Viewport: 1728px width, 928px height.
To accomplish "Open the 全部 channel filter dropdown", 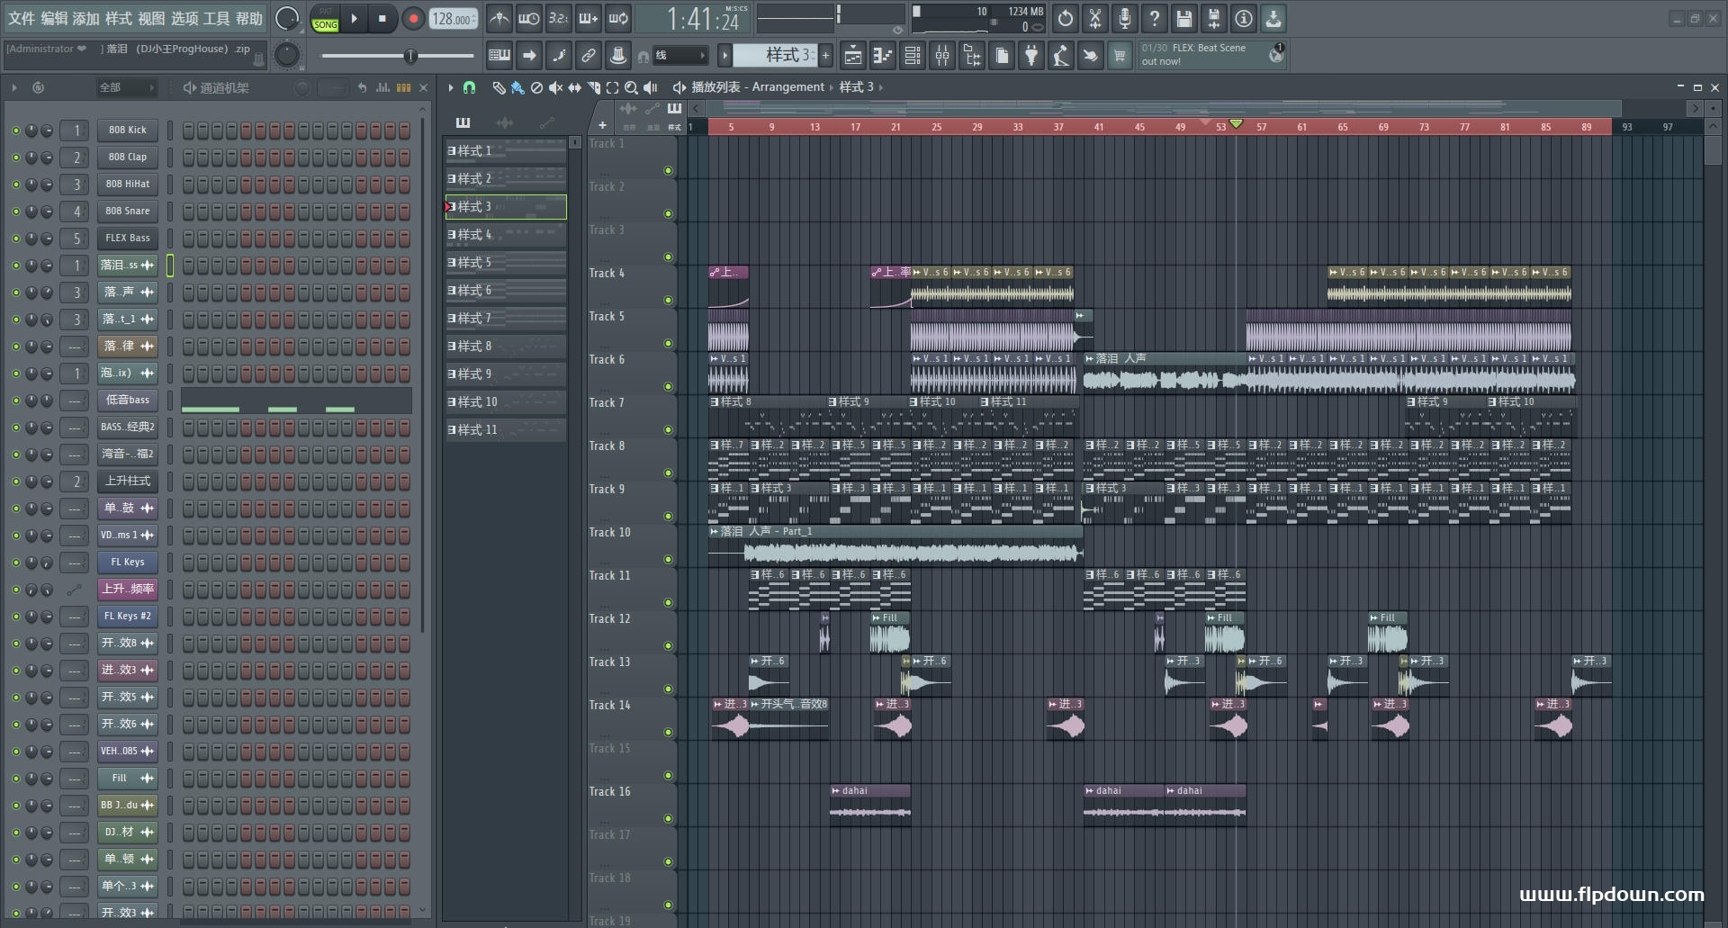I will coord(126,87).
